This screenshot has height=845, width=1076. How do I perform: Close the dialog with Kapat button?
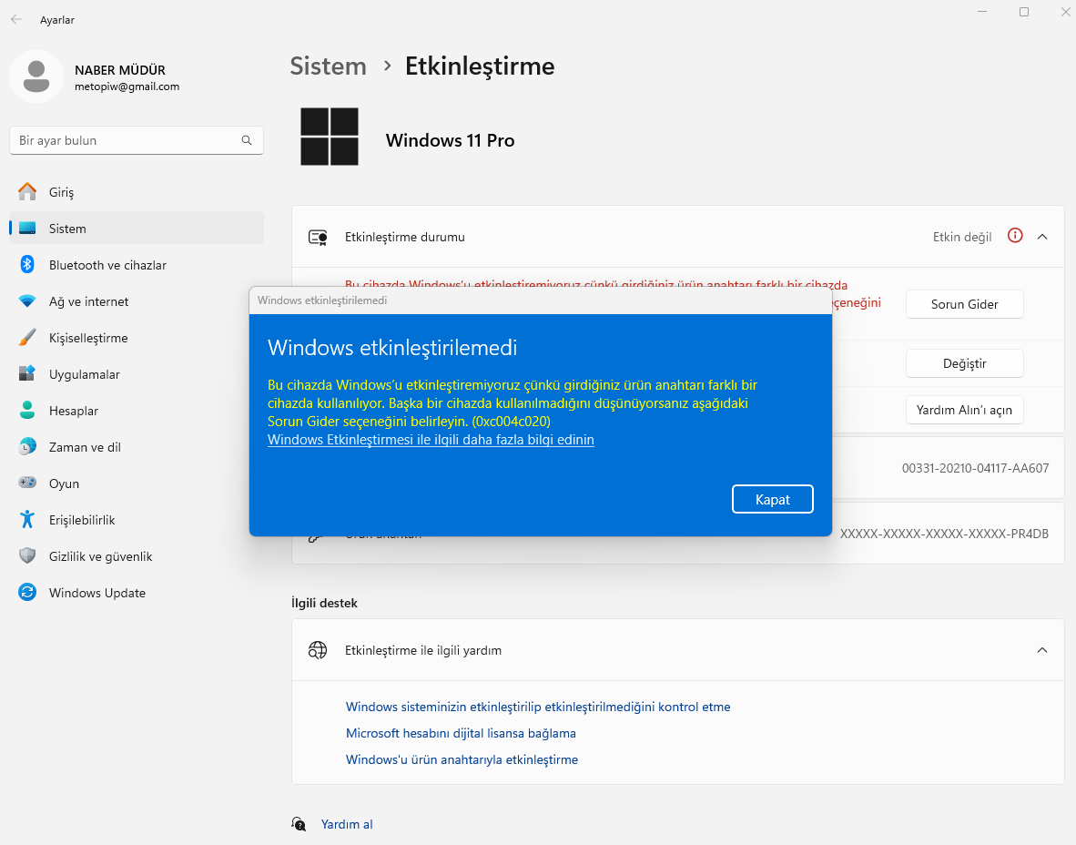tap(773, 499)
